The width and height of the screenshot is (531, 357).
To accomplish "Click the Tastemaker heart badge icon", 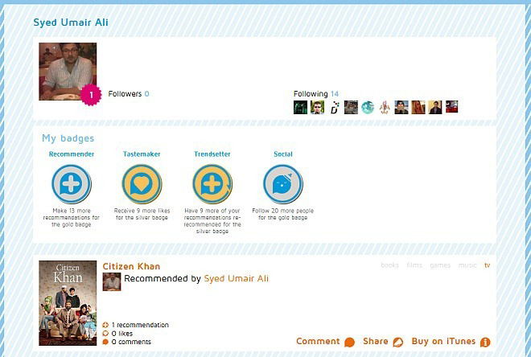I will point(142,184).
